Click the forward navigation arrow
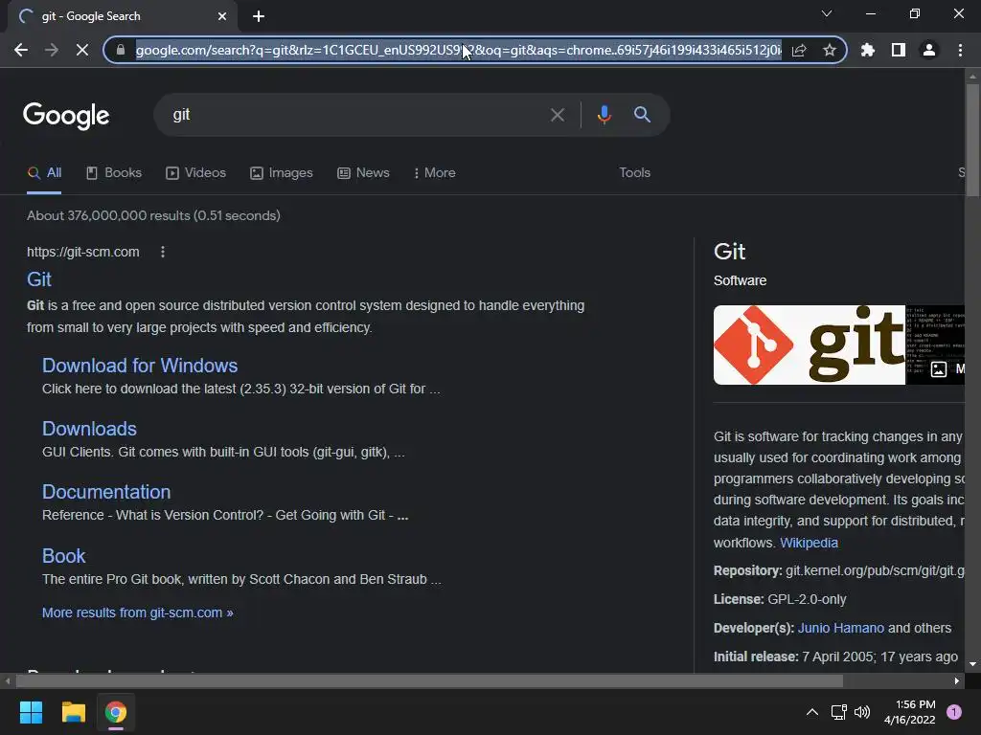The width and height of the screenshot is (981, 735). pos(52,50)
